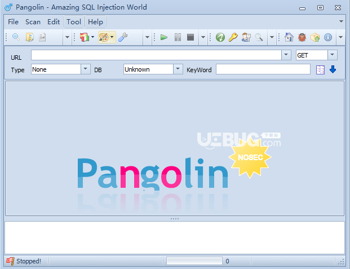Click the KeyWord input field

(263, 69)
